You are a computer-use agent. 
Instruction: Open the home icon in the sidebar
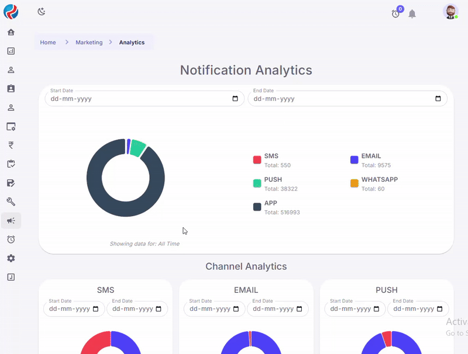point(11,32)
